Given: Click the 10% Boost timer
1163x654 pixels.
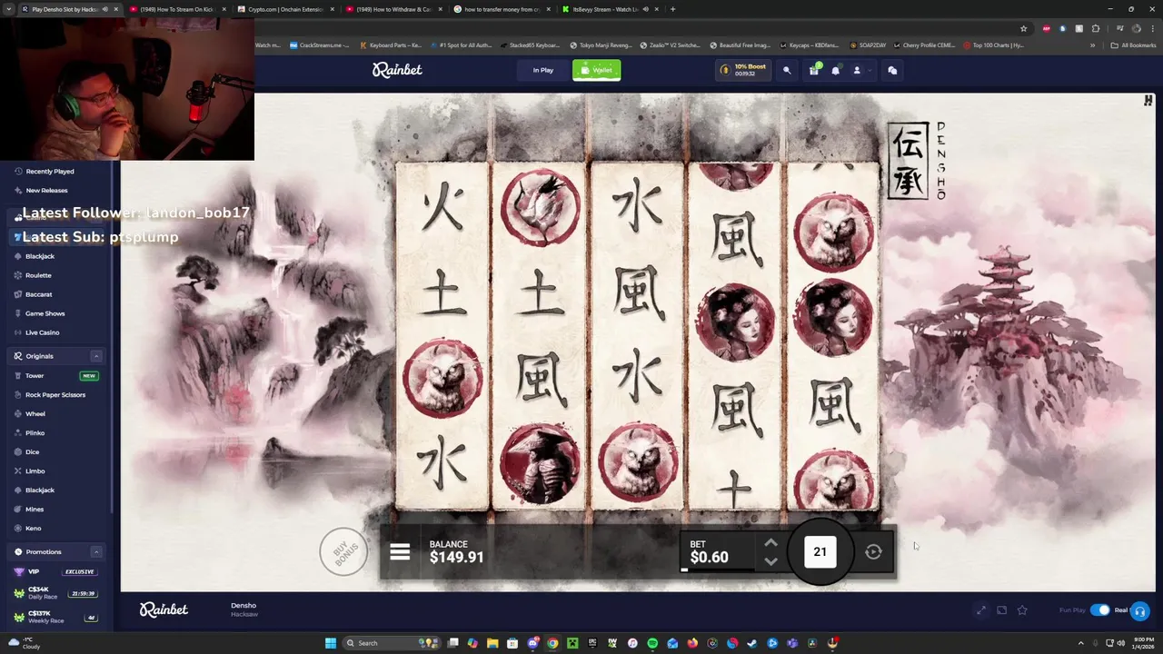Looking at the screenshot, I should pyautogui.click(x=744, y=70).
